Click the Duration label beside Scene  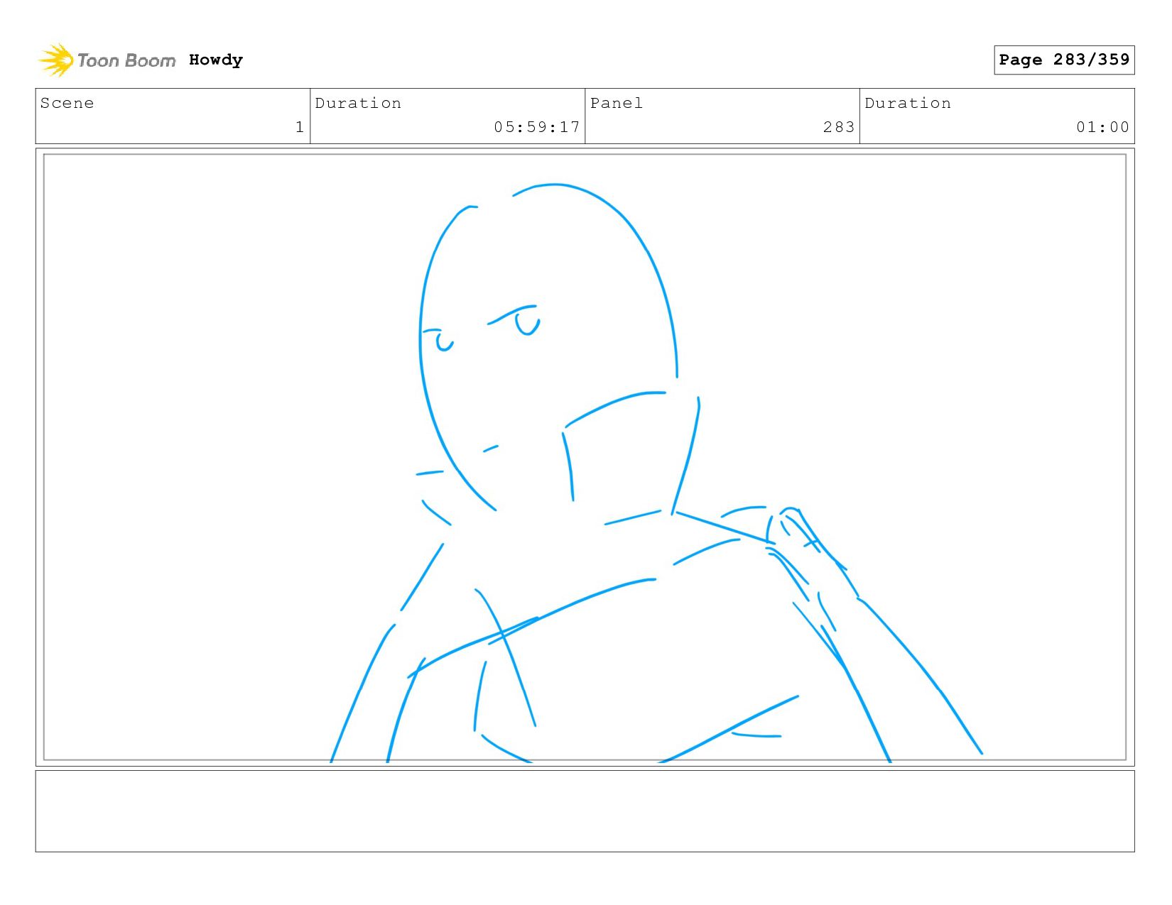[x=358, y=103]
